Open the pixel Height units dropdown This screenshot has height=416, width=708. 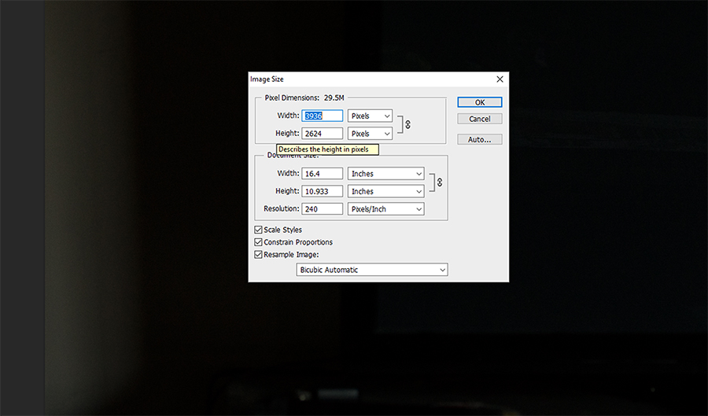point(370,134)
